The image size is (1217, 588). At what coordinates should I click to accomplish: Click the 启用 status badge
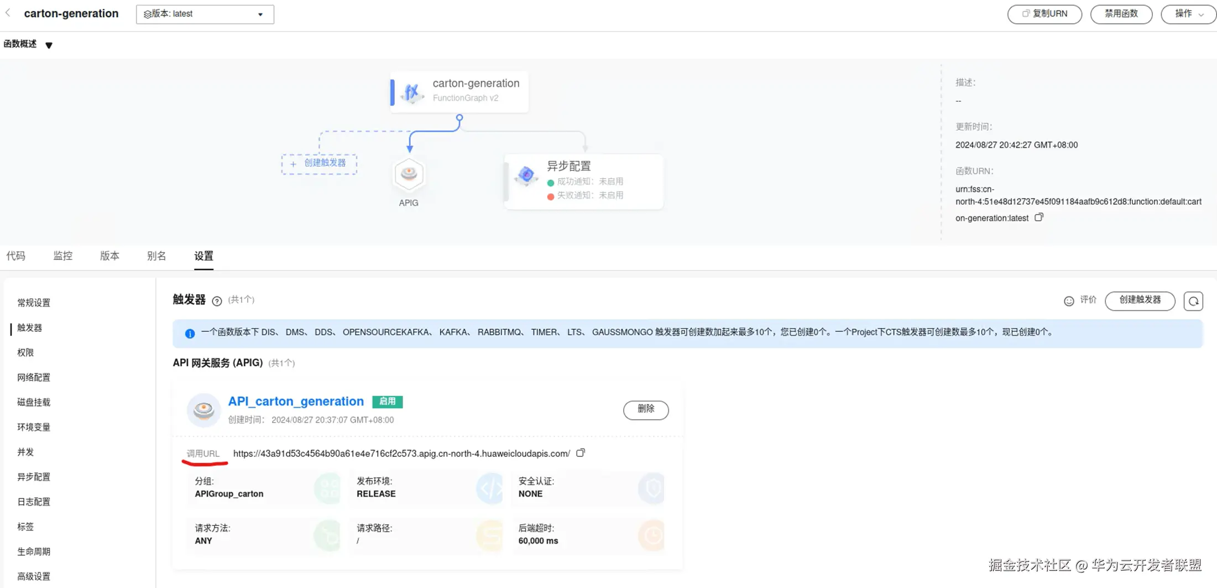387,402
